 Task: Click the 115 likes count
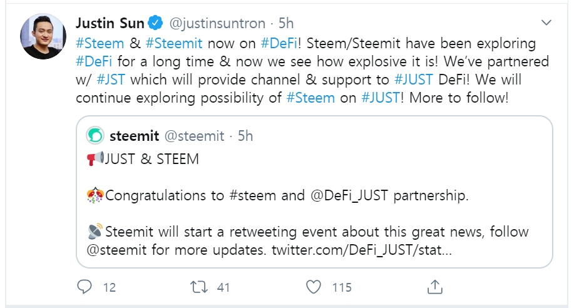342,287
